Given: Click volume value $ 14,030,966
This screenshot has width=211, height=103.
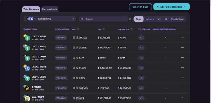Looking at the screenshot, I should pyautogui.click(x=125, y=88).
